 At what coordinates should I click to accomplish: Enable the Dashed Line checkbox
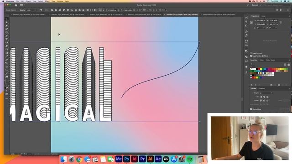pyautogui.click(x=251, y=109)
